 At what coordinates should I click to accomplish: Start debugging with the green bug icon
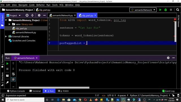165,10
